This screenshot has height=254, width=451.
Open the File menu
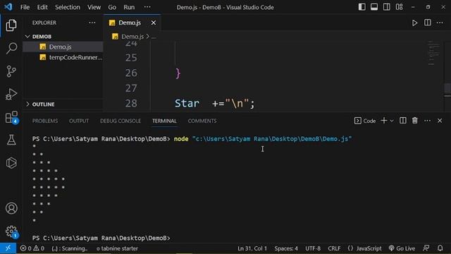coord(25,7)
